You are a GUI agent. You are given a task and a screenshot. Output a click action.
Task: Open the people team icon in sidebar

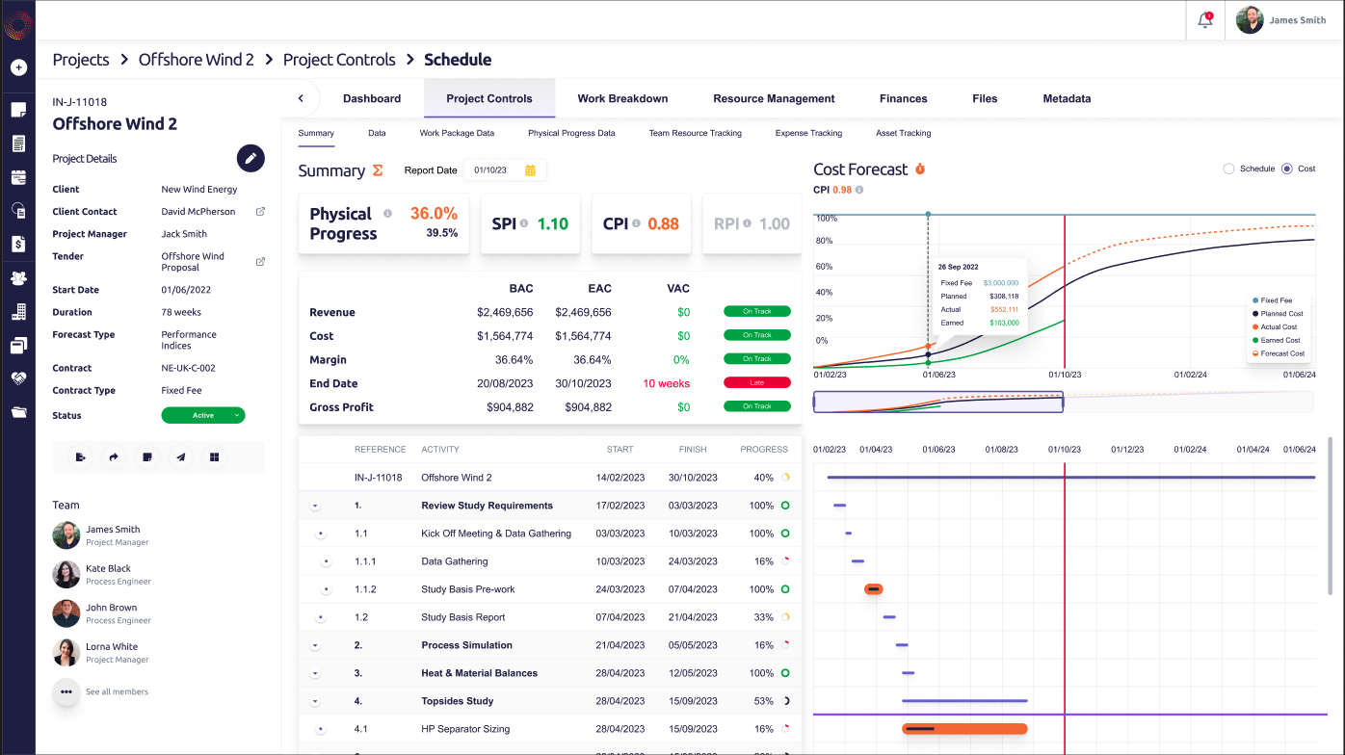tap(18, 278)
